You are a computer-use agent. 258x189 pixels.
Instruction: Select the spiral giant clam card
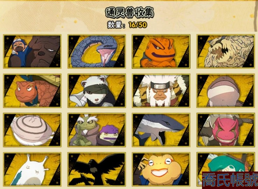pos(32,130)
